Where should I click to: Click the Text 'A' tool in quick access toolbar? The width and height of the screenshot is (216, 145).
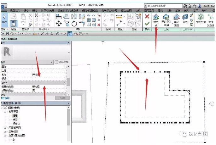(52, 34)
